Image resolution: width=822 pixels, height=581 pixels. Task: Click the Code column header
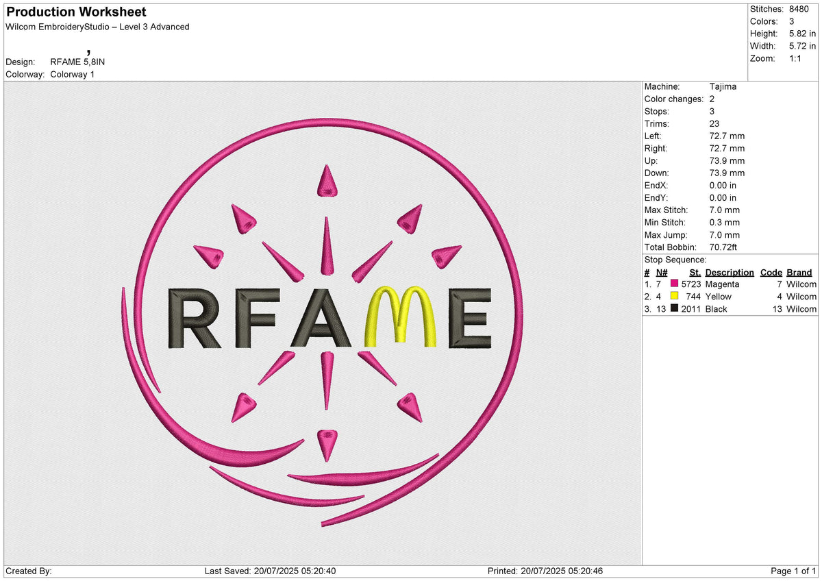pos(771,272)
